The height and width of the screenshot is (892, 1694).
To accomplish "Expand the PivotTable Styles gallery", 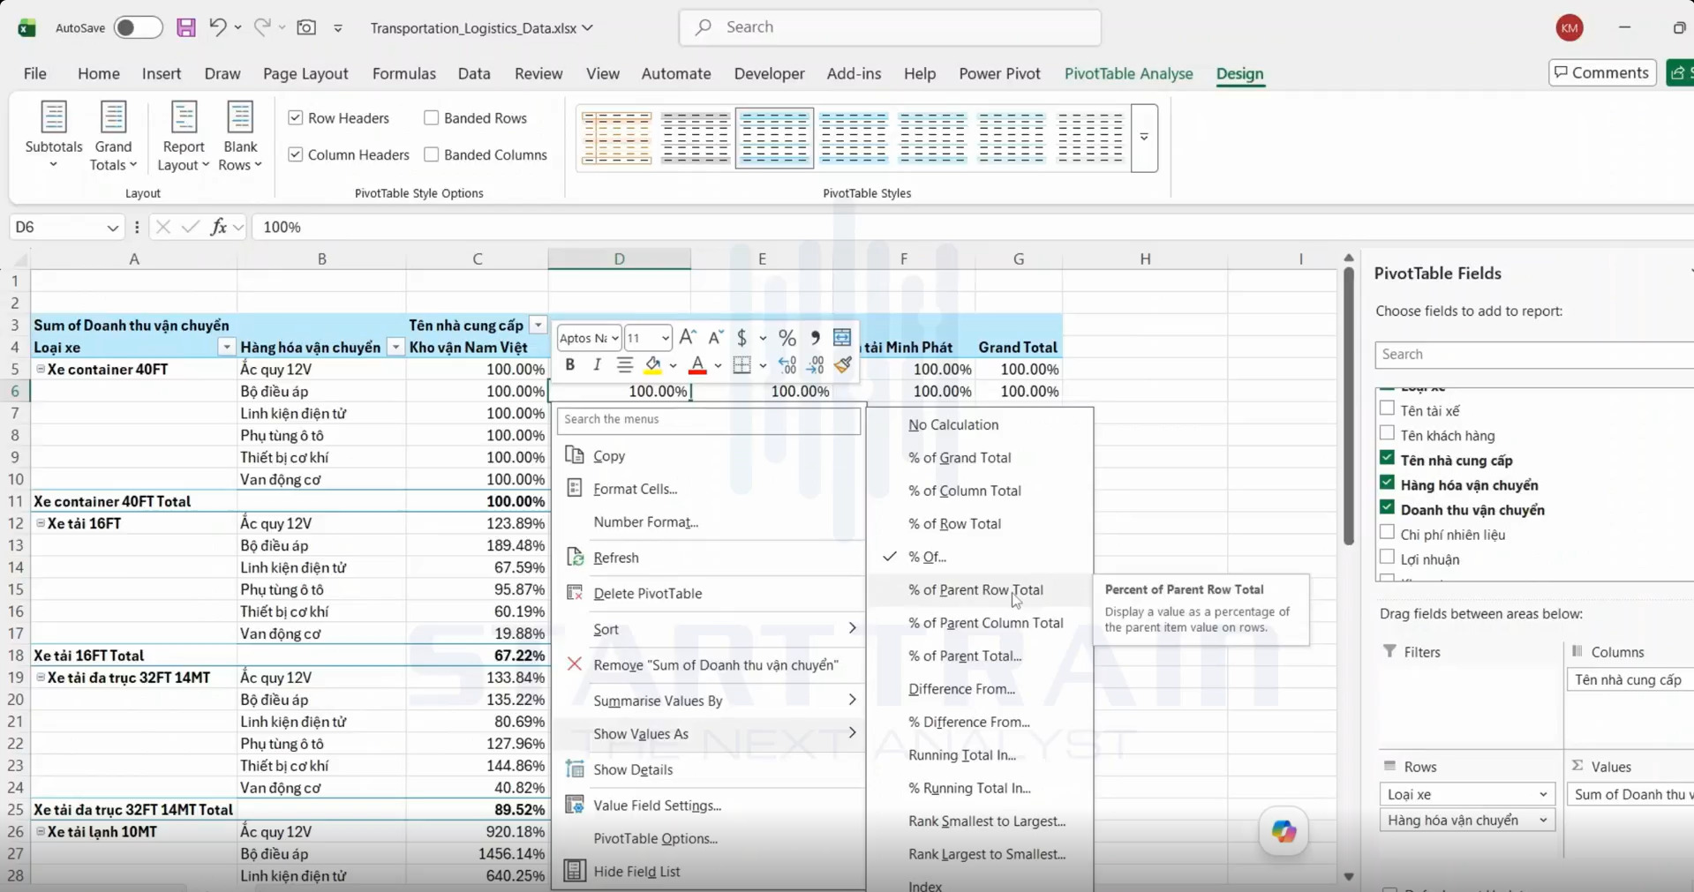I will click(x=1144, y=138).
